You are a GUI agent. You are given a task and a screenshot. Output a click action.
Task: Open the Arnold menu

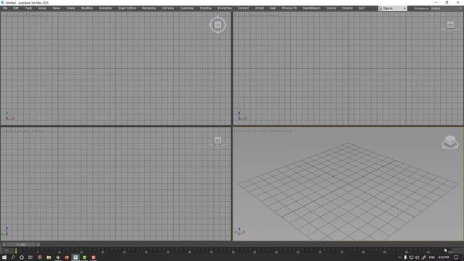[260, 8]
